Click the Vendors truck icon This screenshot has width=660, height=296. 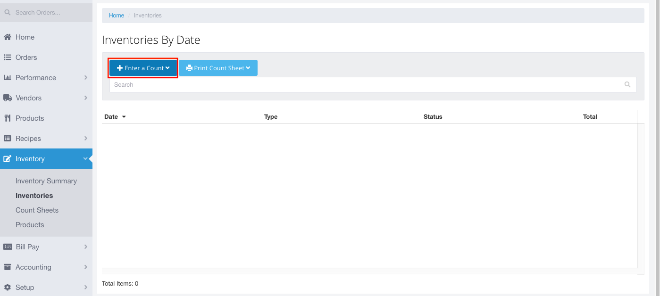pyautogui.click(x=8, y=98)
